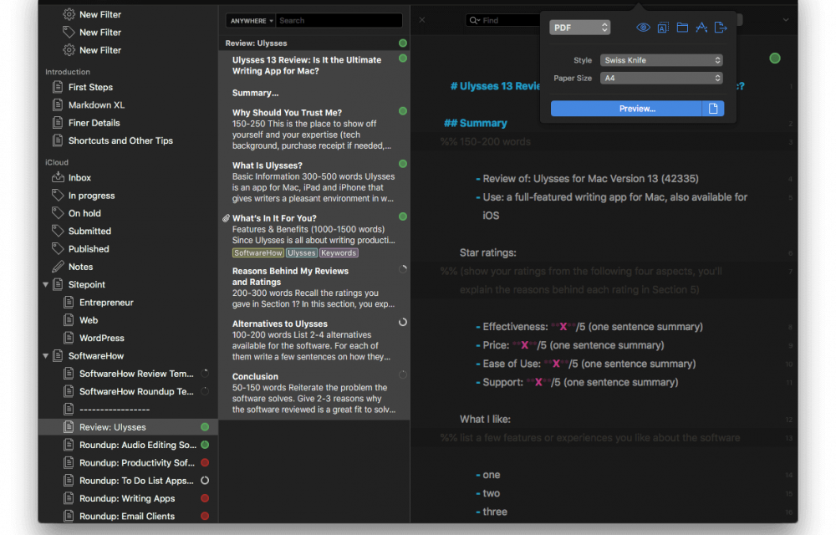Image resolution: width=836 pixels, height=535 pixels.
Task: Click the icon beside Shortcuts and Other Tips
Action: [58, 140]
